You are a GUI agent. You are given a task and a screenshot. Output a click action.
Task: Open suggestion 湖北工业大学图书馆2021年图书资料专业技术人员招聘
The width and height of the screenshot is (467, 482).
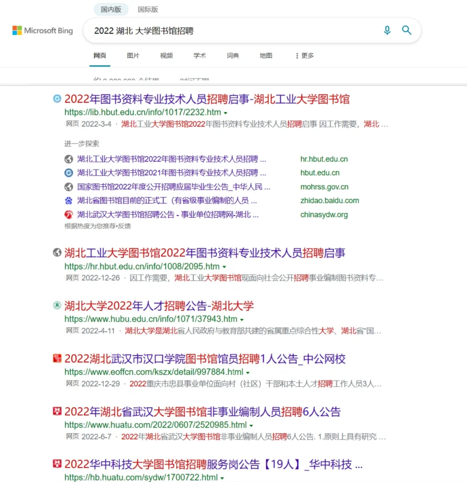coord(171,173)
